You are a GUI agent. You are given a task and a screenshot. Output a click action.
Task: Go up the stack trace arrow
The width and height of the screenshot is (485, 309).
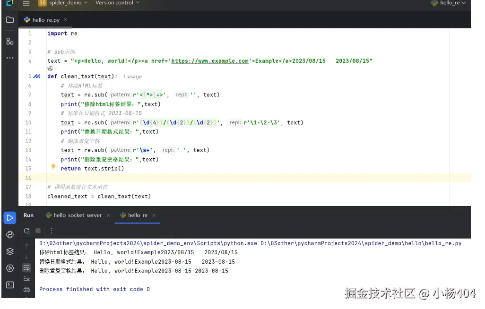pyautogui.click(x=26, y=246)
